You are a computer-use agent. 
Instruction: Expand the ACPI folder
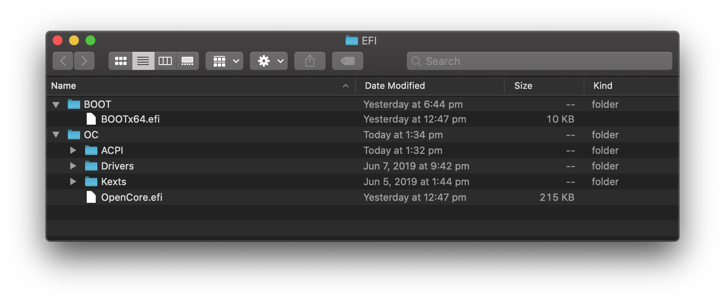[x=73, y=151]
